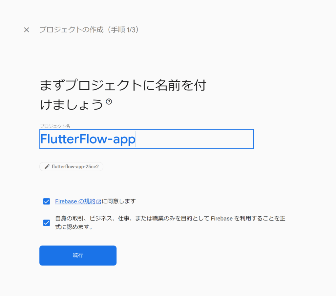Select the flutterflow-app-25ce2 project ID chip
336x296 pixels.
coord(71,166)
